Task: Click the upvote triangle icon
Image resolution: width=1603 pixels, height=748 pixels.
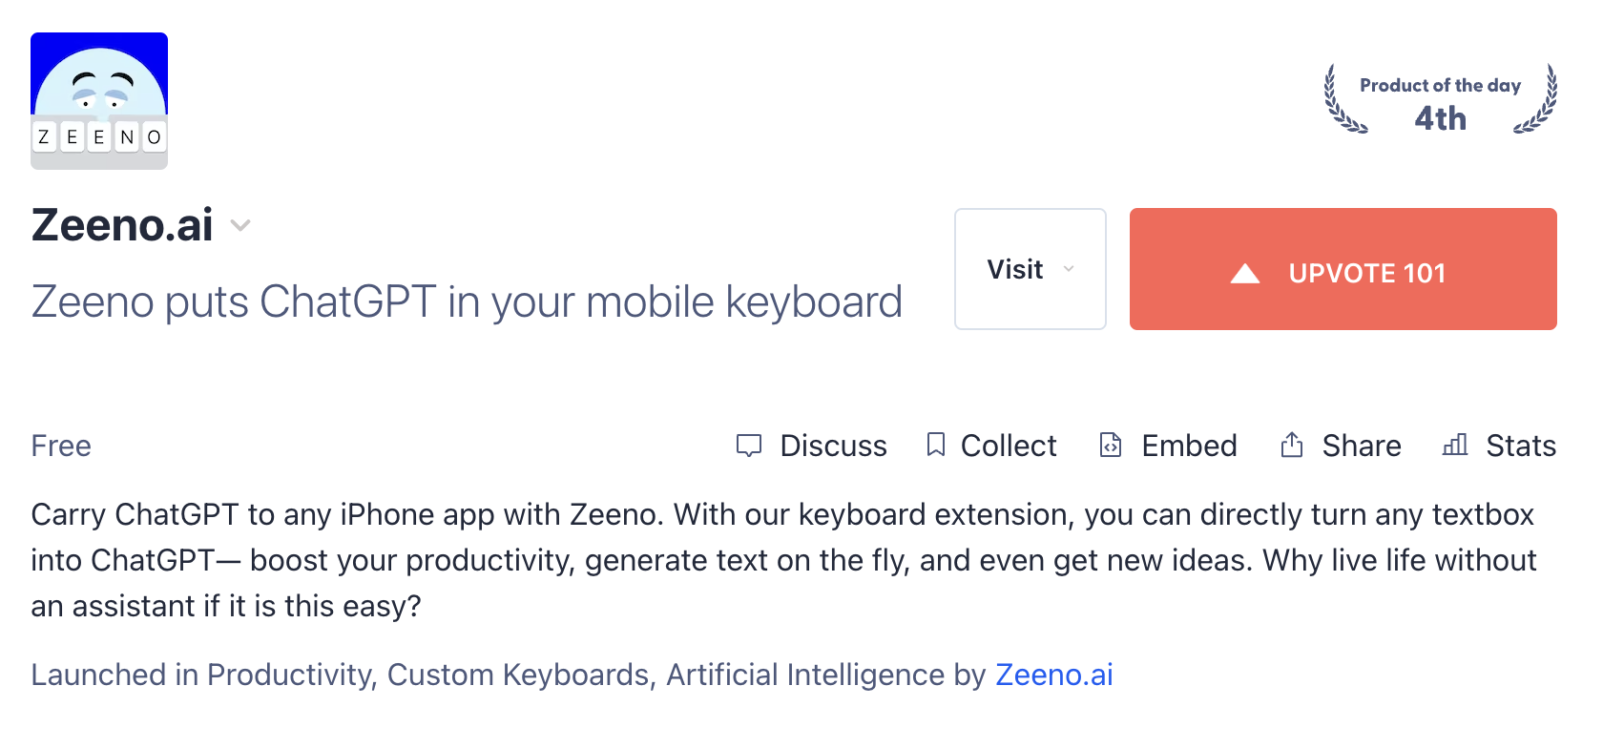Action: [x=1245, y=274]
